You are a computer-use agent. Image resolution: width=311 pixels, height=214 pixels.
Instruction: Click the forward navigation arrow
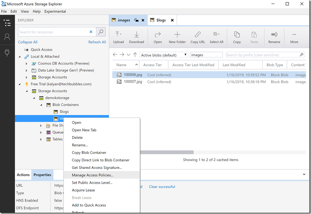coord(122,55)
